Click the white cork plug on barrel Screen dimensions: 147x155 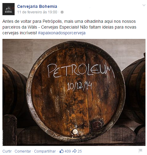tap(75, 132)
